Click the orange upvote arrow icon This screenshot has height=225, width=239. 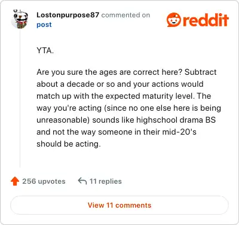tap(15, 181)
